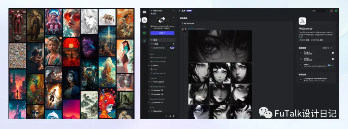Expand arrow next to newbies-176
The height and width of the screenshot is (129, 348).
(x=149, y=102)
